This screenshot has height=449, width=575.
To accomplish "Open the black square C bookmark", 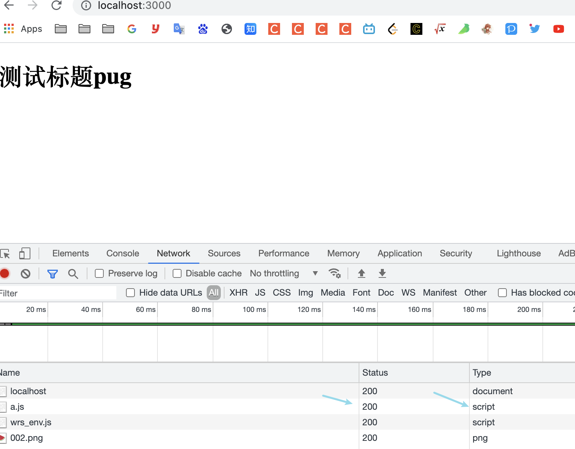I will [x=416, y=29].
